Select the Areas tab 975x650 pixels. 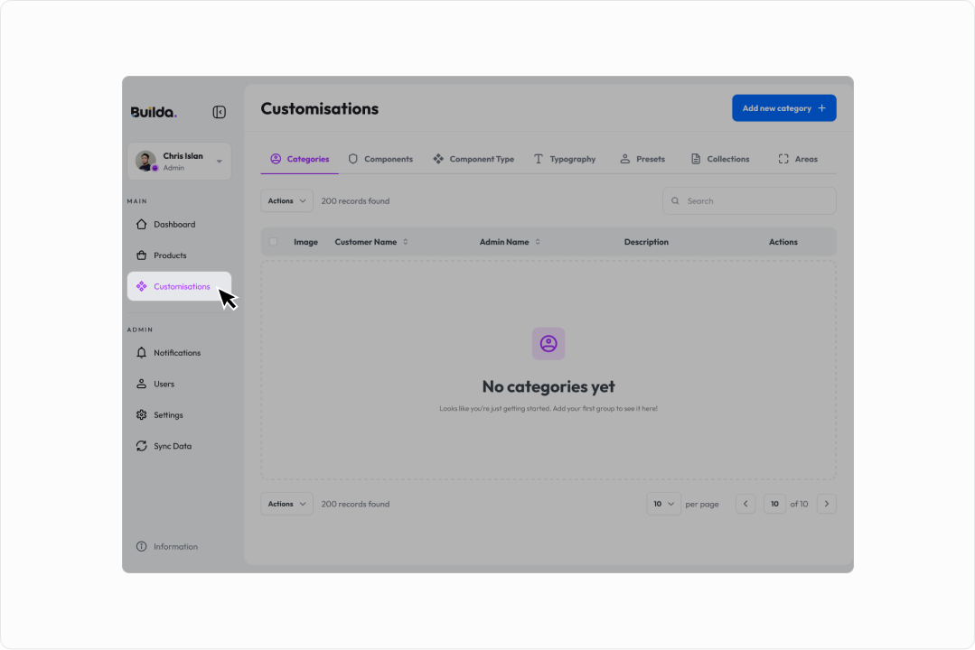pyautogui.click(x=798, y=159)
